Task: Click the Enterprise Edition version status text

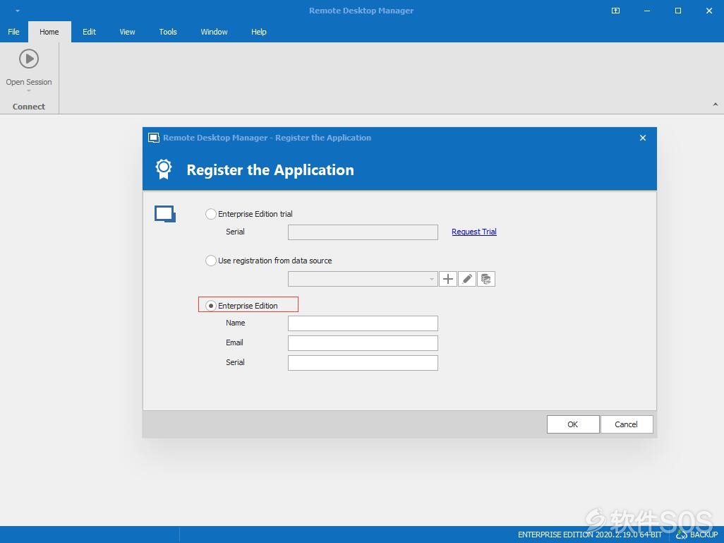Action: point(590,535)
